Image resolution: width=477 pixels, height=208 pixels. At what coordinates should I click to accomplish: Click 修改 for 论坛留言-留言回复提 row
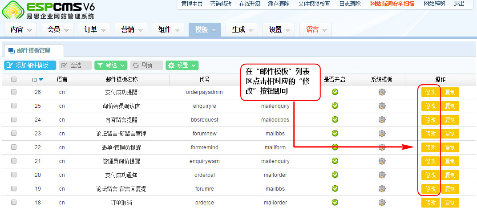click(x=430, y=189)
